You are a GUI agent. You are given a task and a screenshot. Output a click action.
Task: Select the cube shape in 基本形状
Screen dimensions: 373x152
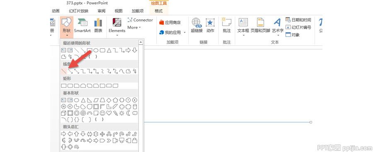63,113
